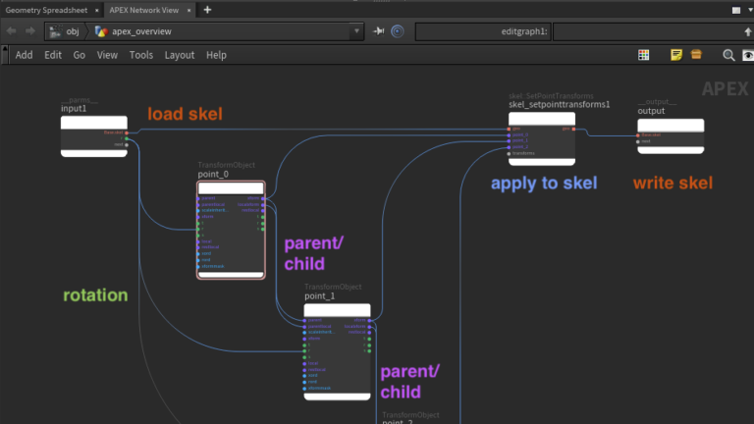Click the yellow sticky note icon
Image resolution: width=754 pixels, height=424 pixels.
pyautogui.click(x=676, y=55)
